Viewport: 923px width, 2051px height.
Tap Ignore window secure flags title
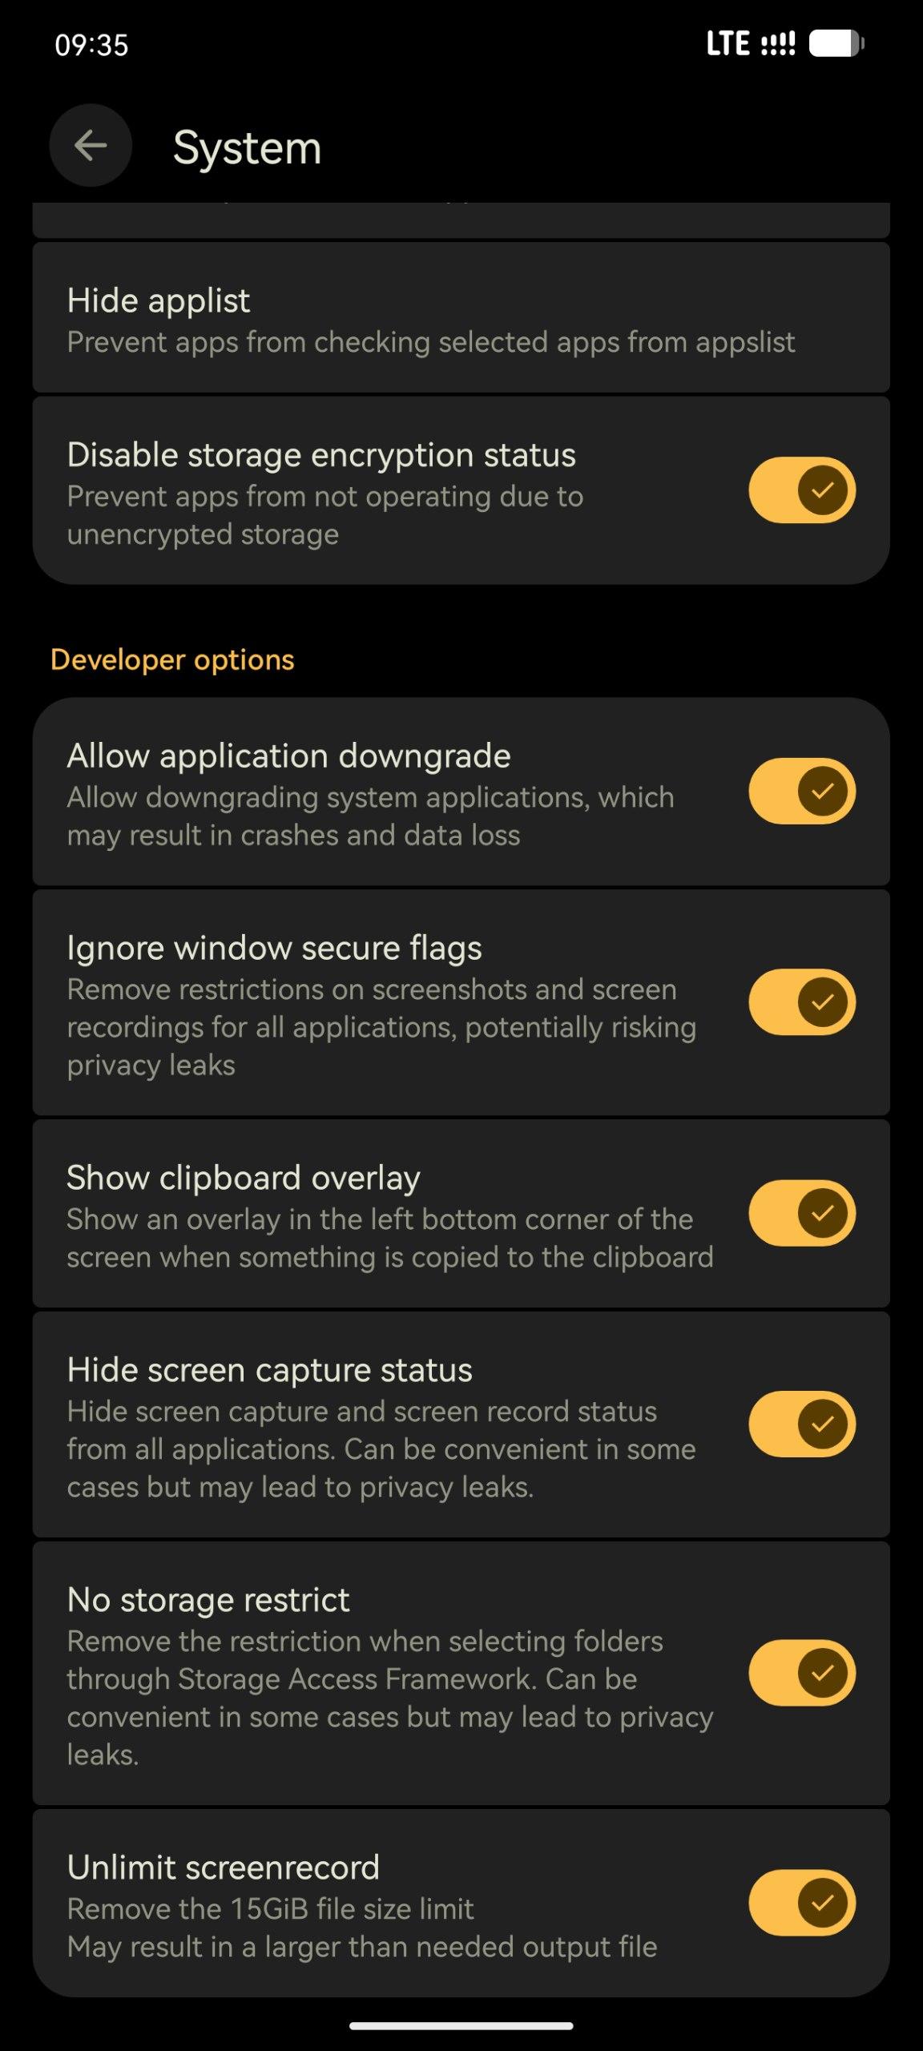pyautogui.click(x=274, y=948)
